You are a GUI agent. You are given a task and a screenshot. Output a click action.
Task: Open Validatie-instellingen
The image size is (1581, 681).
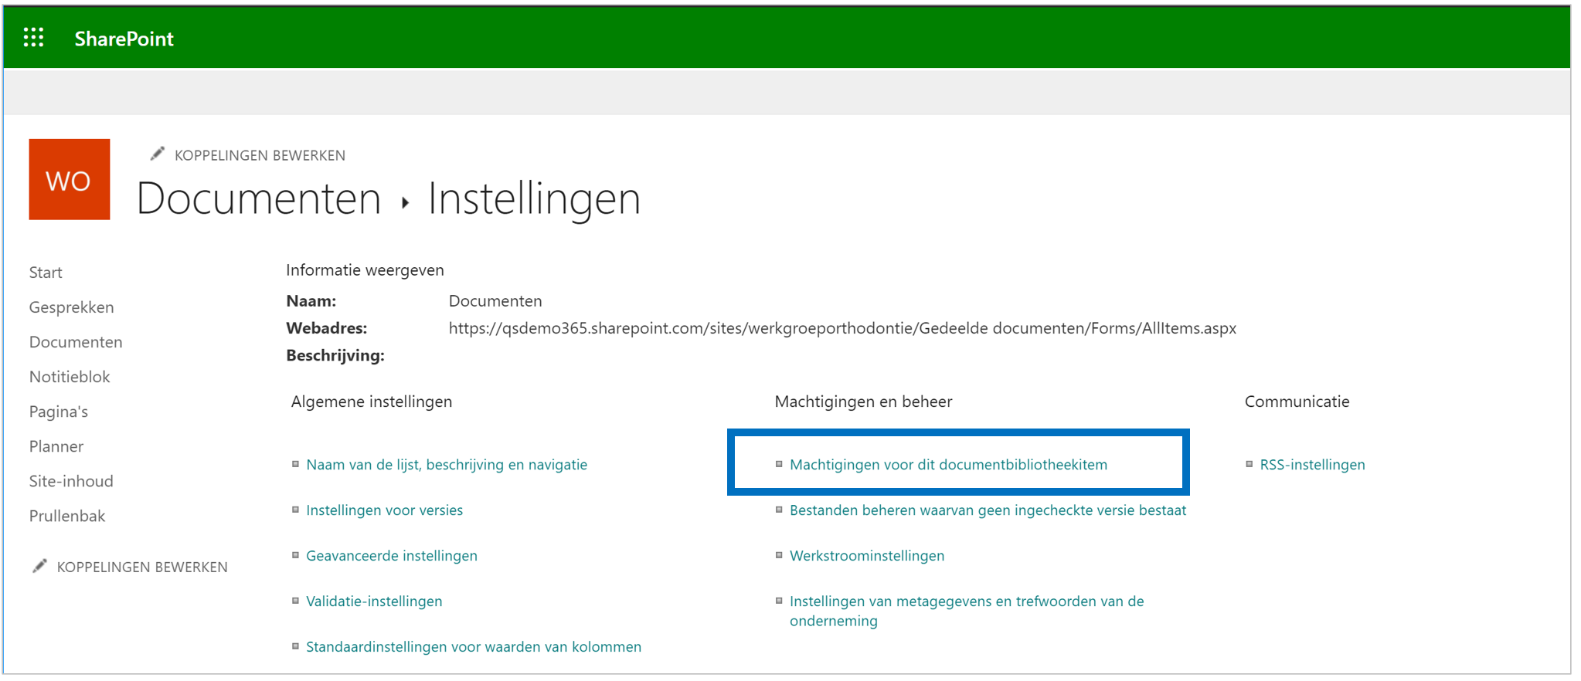click(x=374, y=601)
